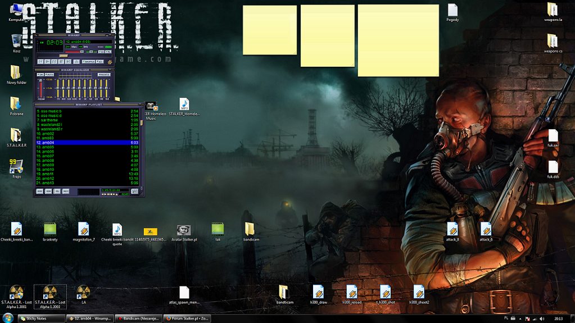Click Winamp volume slider
This screenshot has height=323, width=575.
coord(74,52)
